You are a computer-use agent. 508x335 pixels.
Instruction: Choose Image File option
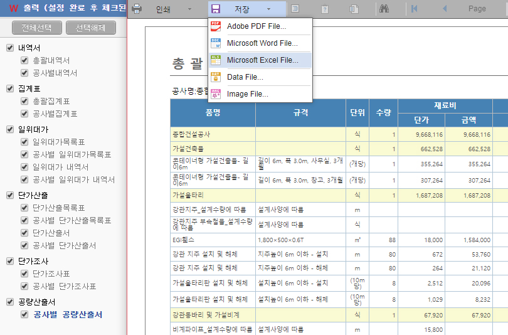[260, 94]
